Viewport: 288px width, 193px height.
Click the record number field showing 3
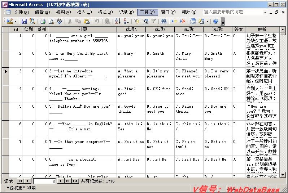tap(44, 181)
